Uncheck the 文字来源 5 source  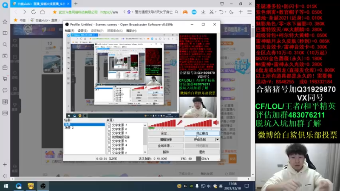tap(109, 141)
